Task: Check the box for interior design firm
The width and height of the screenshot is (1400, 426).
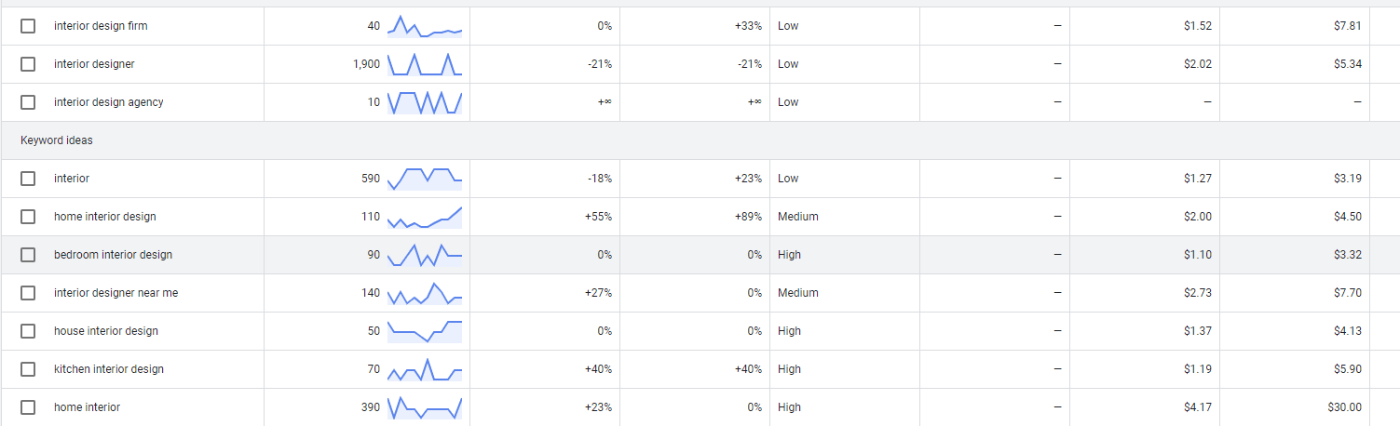Action: pos(28,26)
